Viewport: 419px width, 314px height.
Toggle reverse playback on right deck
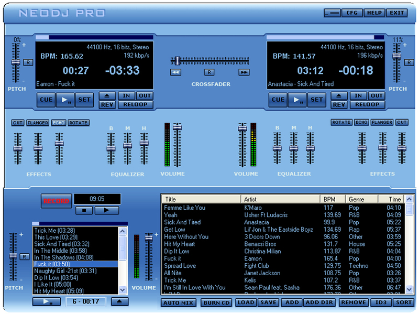tap(339, 105)
